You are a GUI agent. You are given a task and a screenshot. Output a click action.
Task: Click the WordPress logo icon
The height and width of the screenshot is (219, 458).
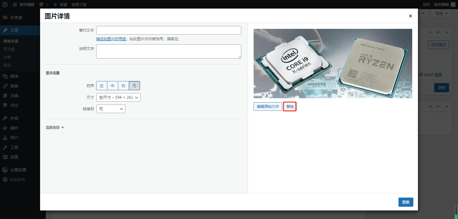point(5,5)
